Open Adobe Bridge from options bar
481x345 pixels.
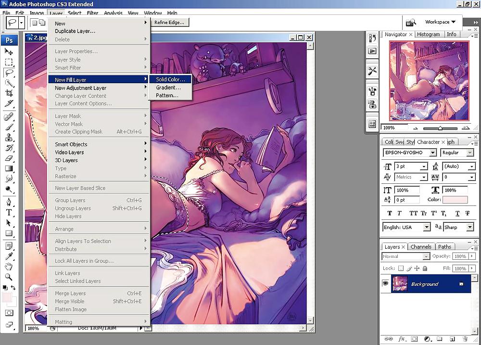(411, 23)
